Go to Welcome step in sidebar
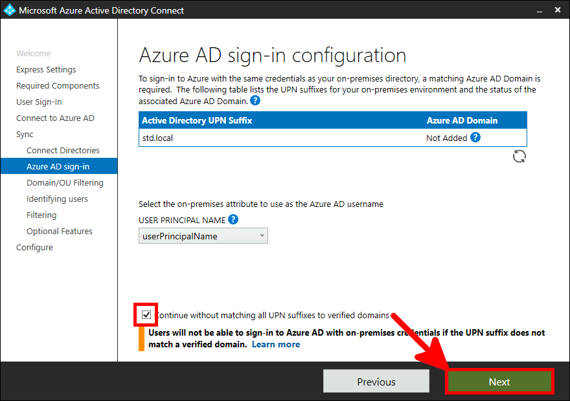 [34, 53]
